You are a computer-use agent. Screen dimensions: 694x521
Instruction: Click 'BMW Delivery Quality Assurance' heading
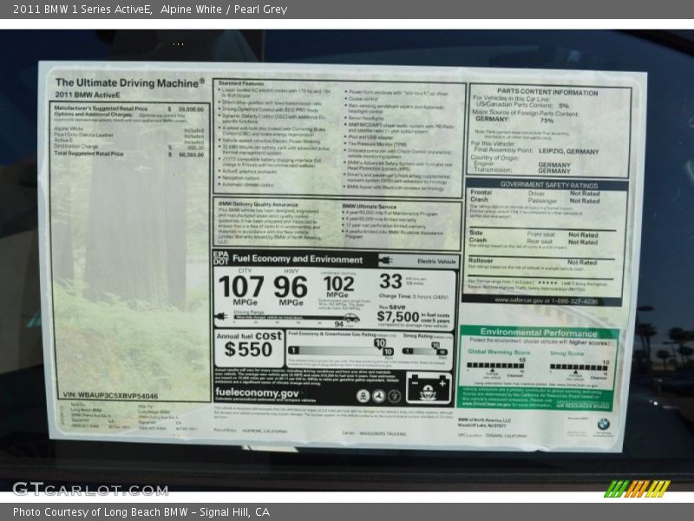258,204
